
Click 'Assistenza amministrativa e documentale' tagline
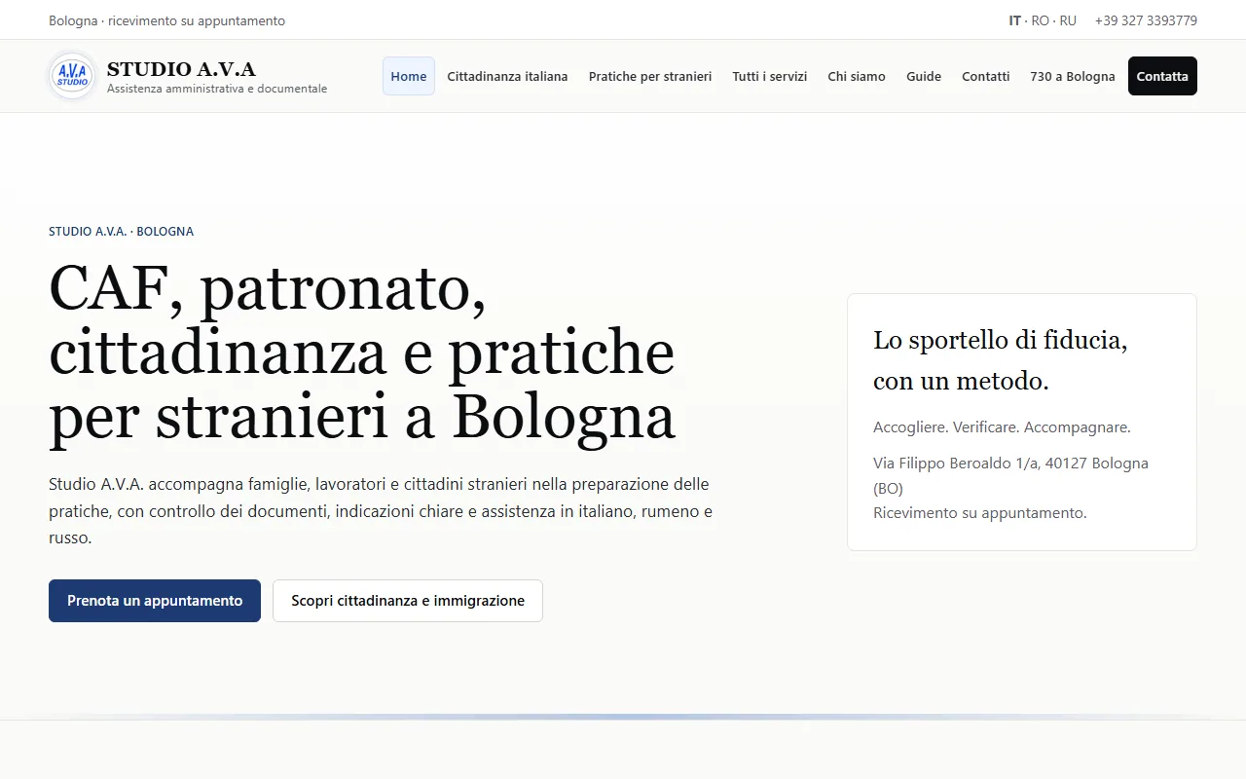click(217, 89)
